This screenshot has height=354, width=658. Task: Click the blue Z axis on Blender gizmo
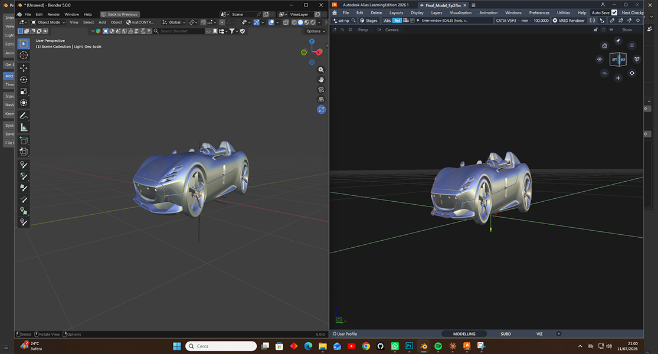click(x=312, y=41)
